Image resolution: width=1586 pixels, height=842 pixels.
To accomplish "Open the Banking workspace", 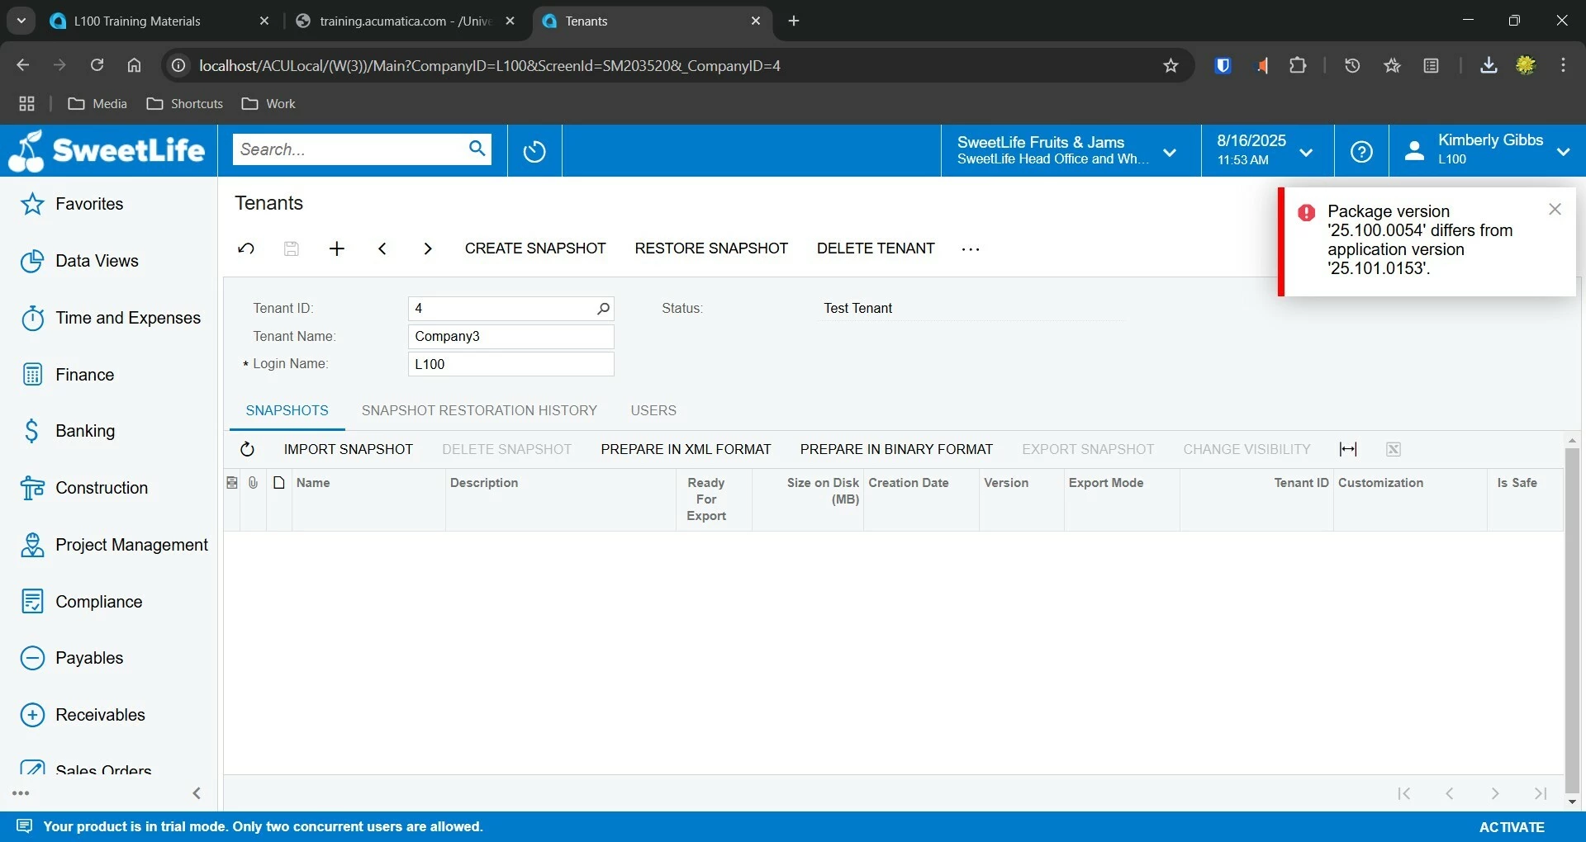I will click(x=68, y=431).
